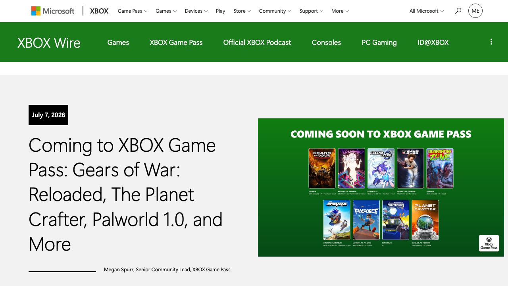This screenshot has height=286, width=508.
Task: Go to XBOX Wire home title
Action: (x=49, y=43)
